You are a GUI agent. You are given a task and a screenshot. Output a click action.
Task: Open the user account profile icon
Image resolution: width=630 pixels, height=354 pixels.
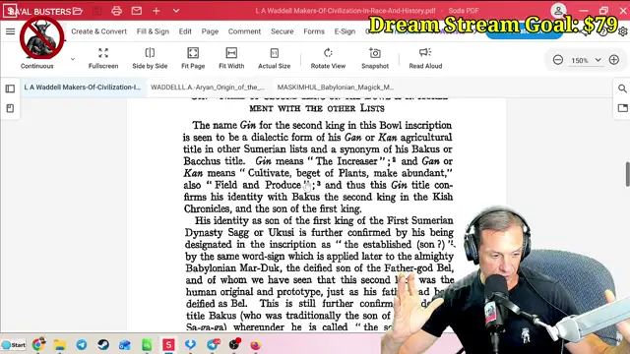pyautogui.click(x=558, y=11)
